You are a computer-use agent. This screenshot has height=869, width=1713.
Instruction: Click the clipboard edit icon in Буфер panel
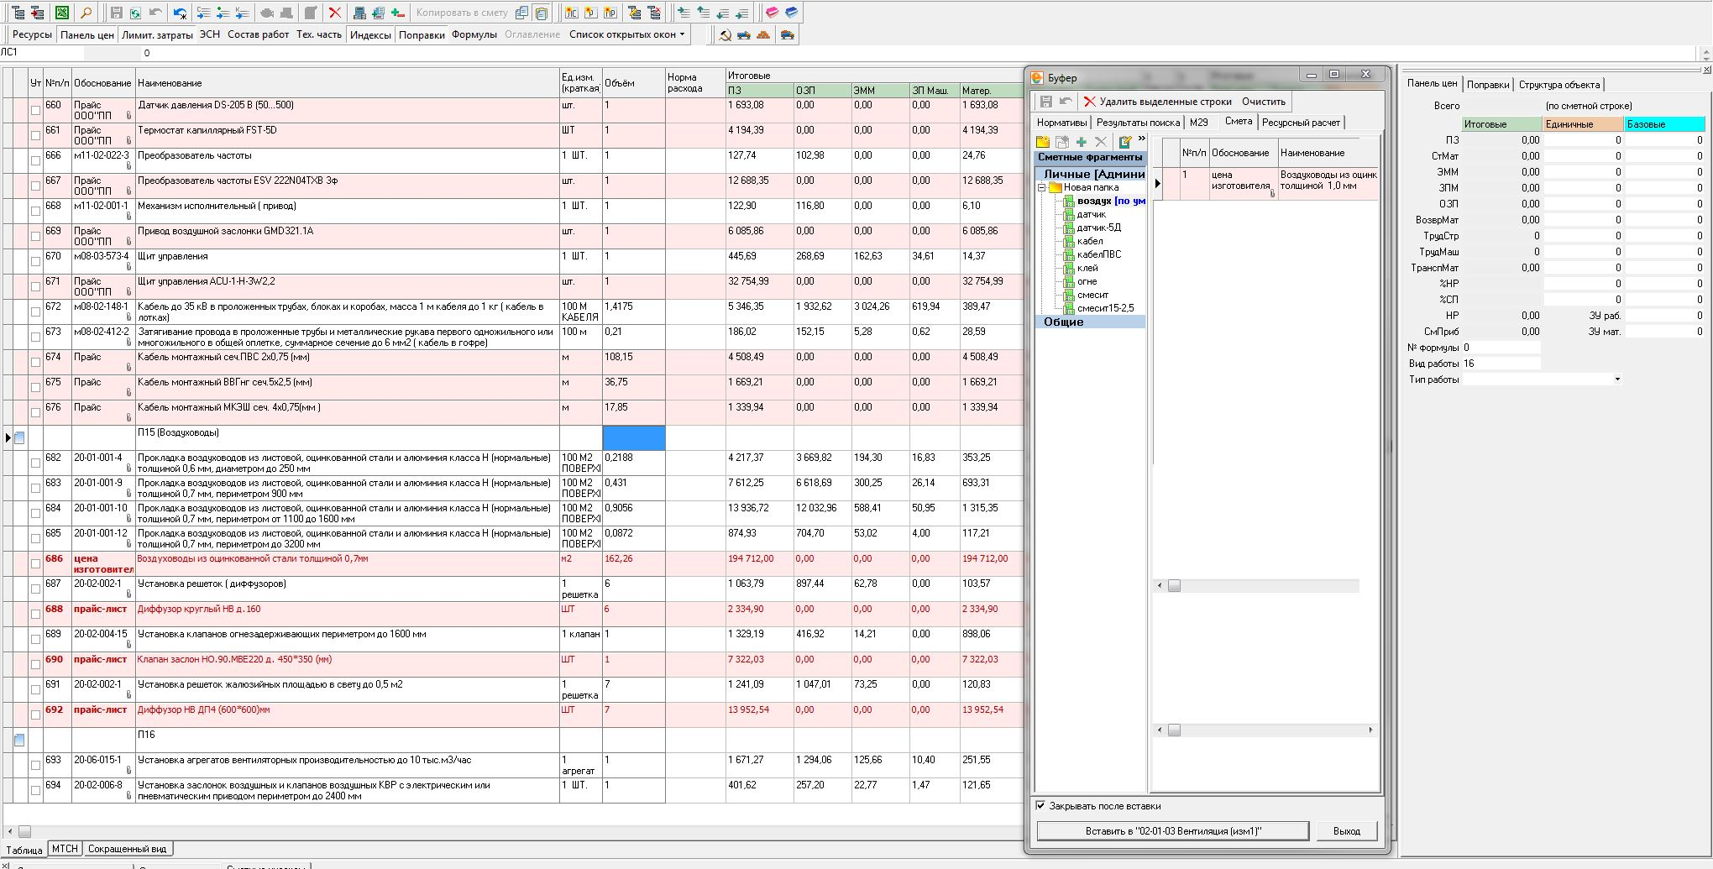[1125, 142]
